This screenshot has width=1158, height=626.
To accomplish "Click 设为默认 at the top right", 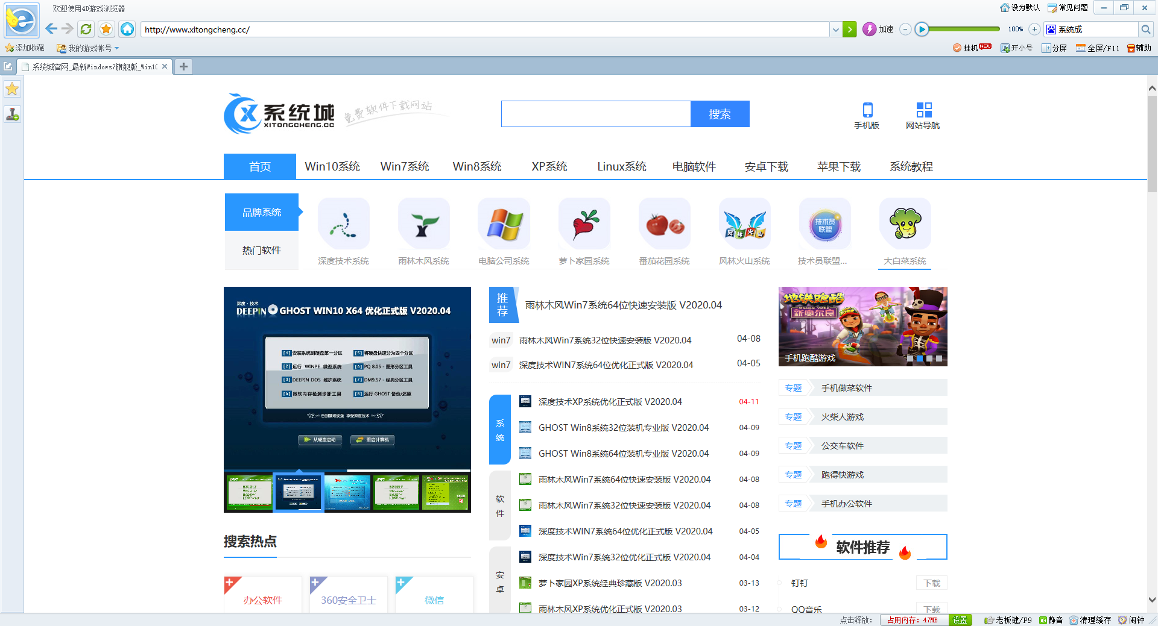I will [1020, 8].
